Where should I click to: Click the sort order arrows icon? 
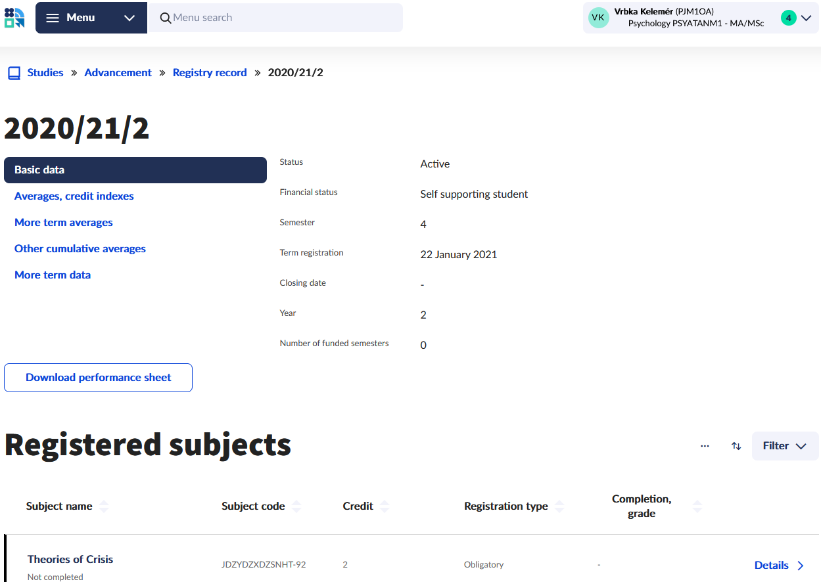736,446
